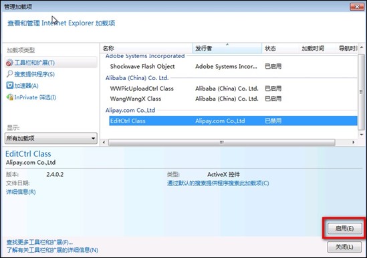Click the search providers magnifier icon
The height and width of the screenshot is (258, 367).
click(x=9, y=74)
